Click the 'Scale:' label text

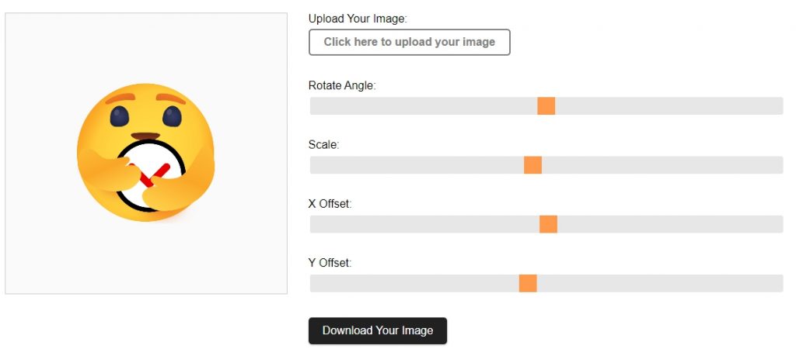pyautogui.click(x=323, y=145)
